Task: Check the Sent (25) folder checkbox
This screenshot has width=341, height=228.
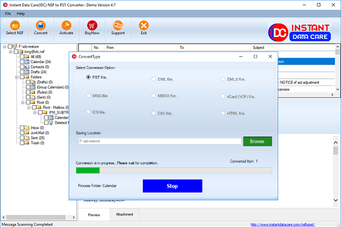Action: [x=21, y=138]
